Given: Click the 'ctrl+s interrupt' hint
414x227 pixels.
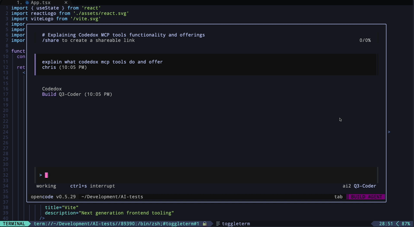Looking at the screenshot, I should pyautogui.click(x=93, y=186).
